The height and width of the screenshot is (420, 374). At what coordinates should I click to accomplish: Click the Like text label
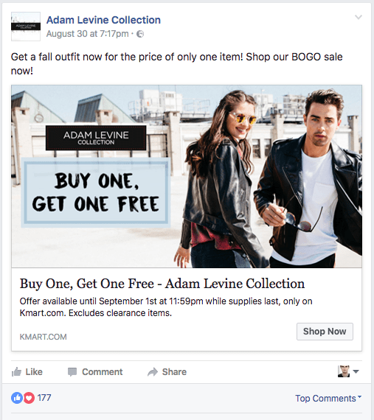34,372
